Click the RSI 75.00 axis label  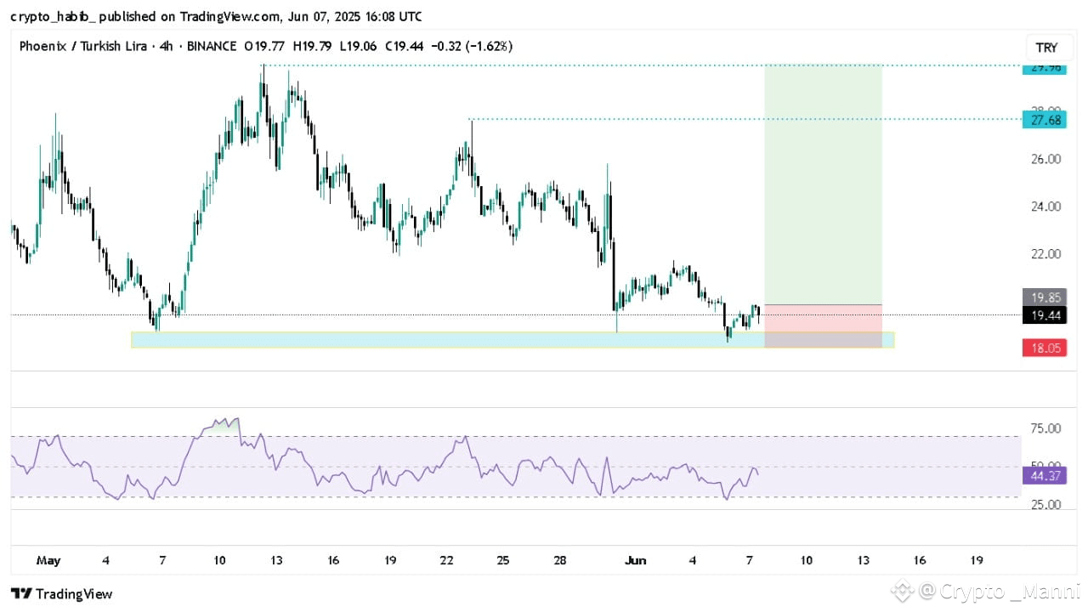[x=1045, y=428]
